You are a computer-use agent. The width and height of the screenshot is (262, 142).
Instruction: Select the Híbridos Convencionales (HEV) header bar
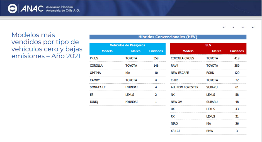[x=168, y=37]
